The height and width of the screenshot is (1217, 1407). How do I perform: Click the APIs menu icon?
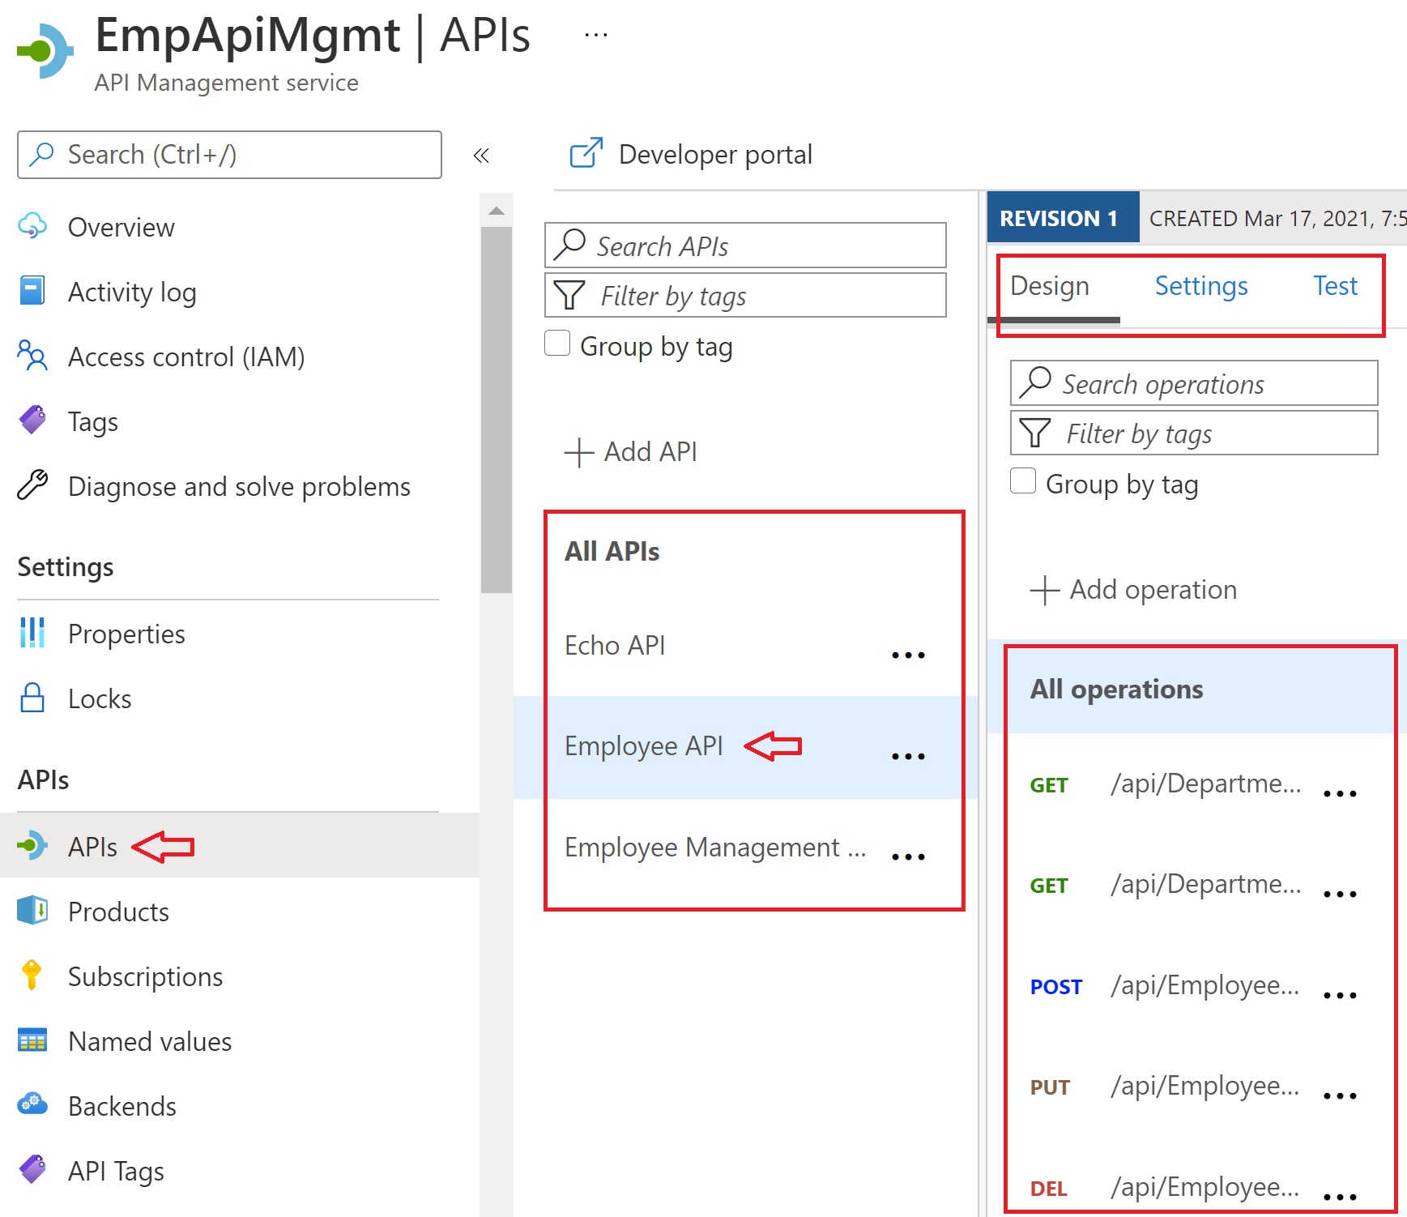pos(32,846)
